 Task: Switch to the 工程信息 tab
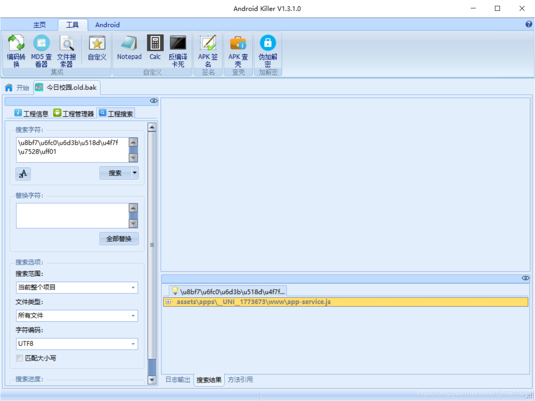(x=32, y=113)
